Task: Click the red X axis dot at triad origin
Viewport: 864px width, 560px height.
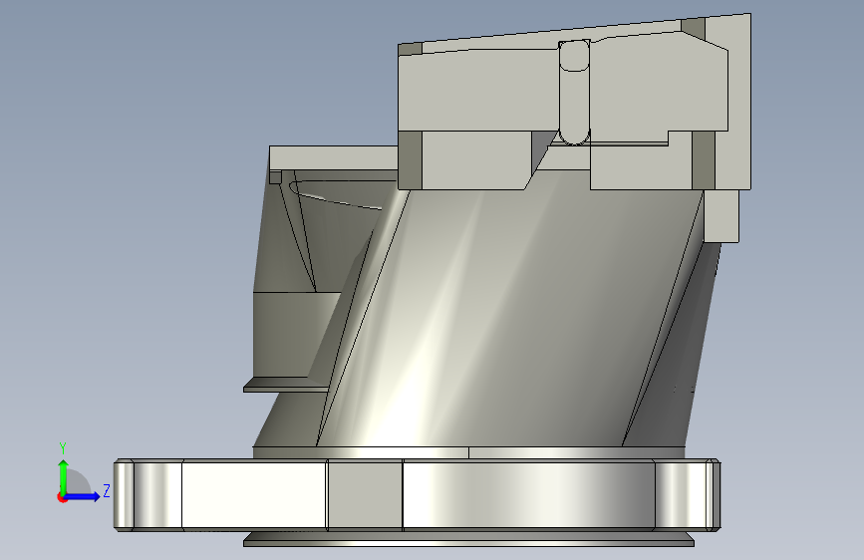Action: coord(62,497)
